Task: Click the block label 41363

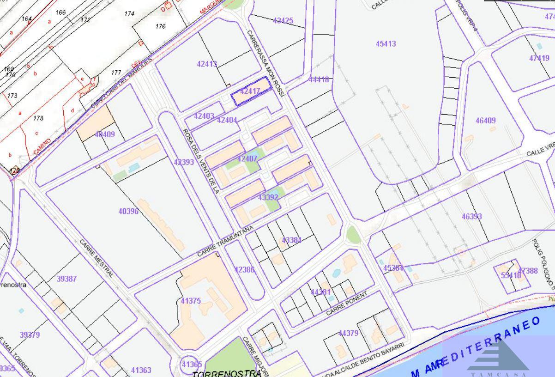Action: (141, 370)
